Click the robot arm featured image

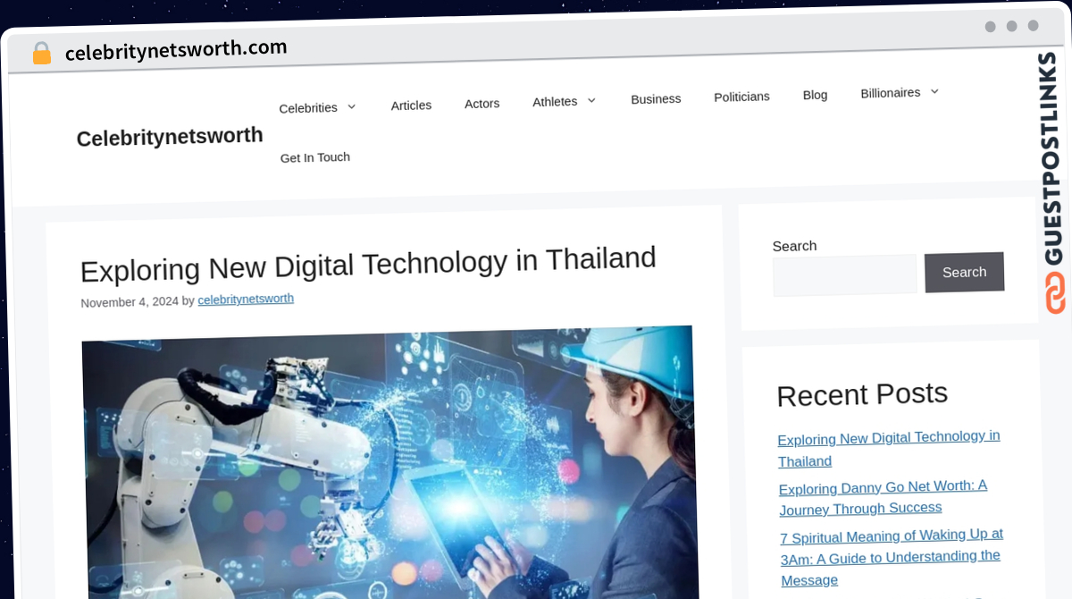pyautogui.click(x=389, y=463)
